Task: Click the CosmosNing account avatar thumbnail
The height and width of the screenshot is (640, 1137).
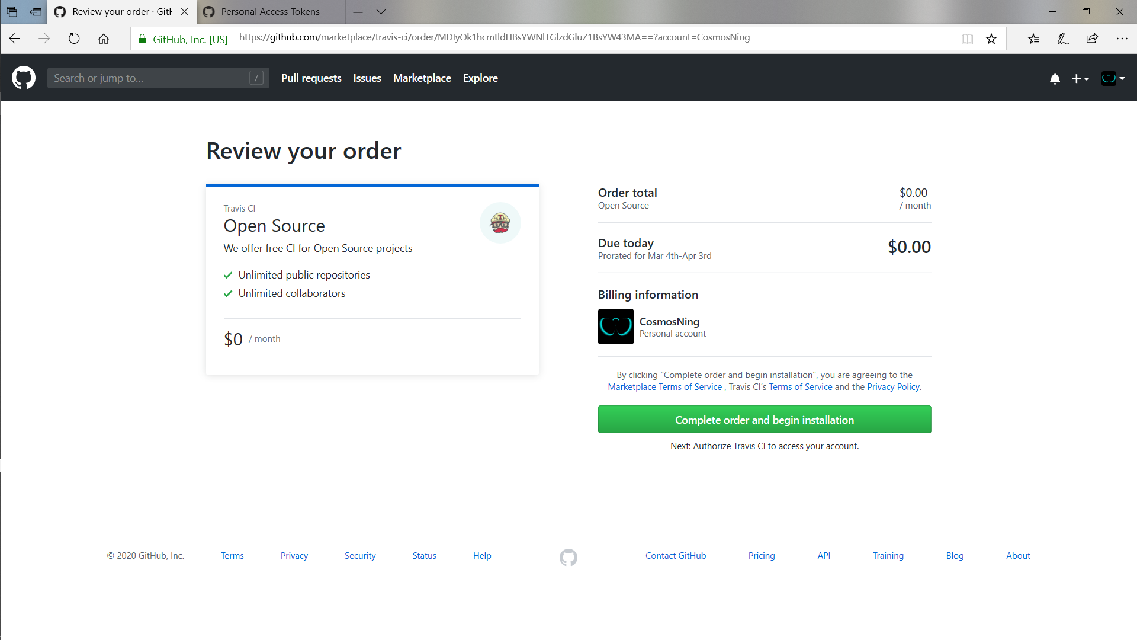Action: point(616,327)
